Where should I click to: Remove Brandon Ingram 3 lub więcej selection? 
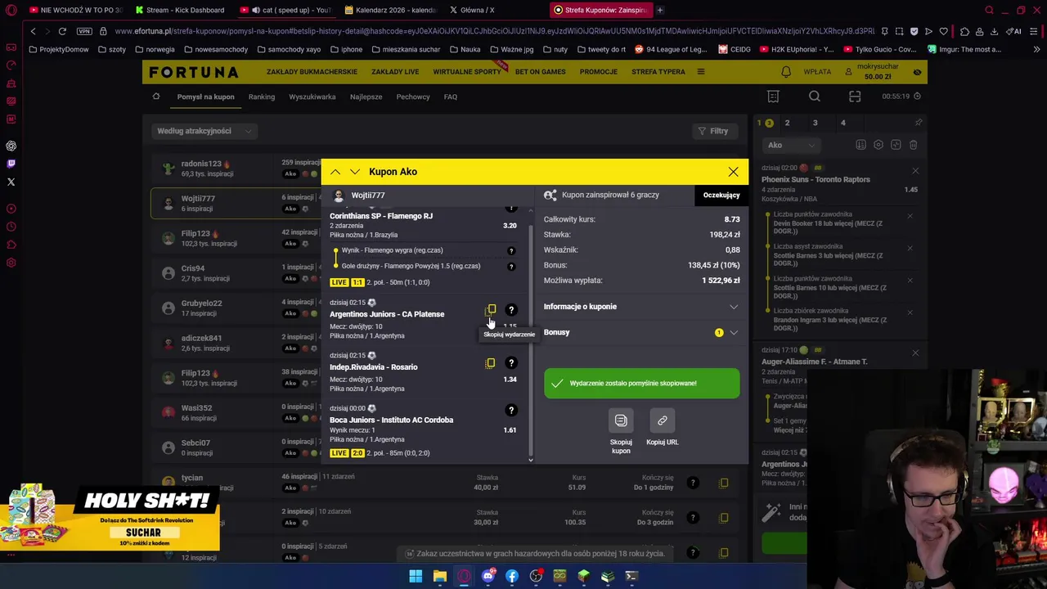click(910, 312)
